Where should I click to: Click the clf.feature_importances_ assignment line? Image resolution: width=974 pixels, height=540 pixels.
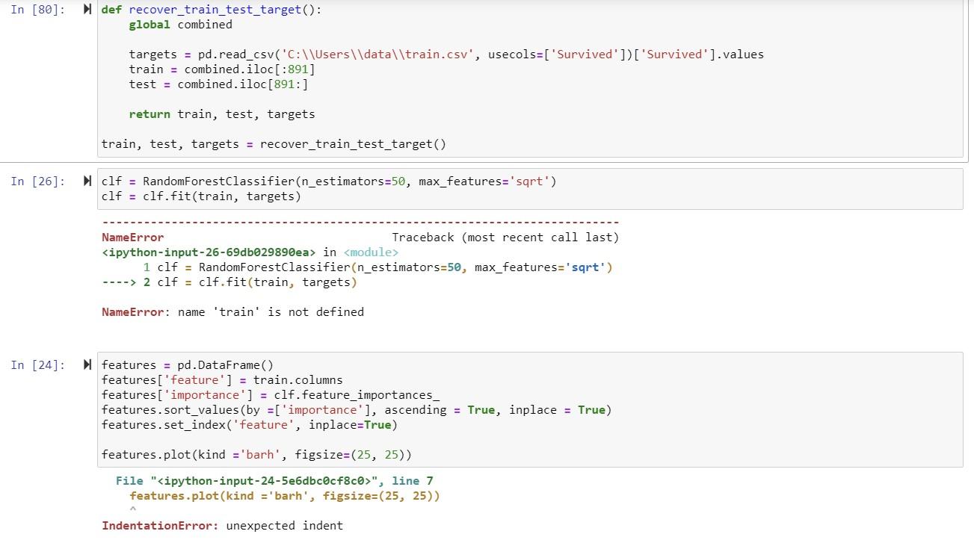click(x=269, y=394)
